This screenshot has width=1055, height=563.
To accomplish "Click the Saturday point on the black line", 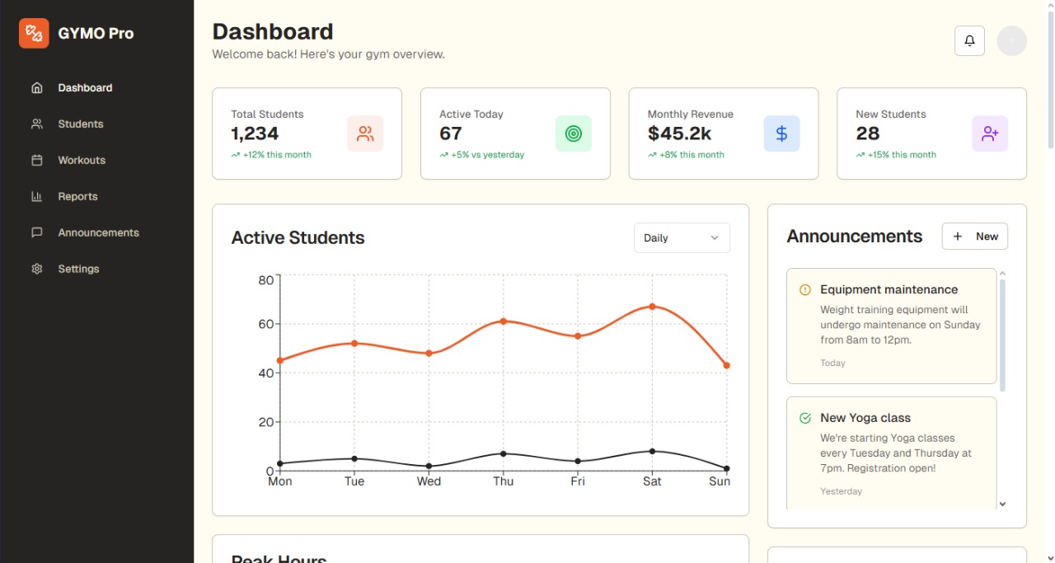I will [x=652, y=451].
